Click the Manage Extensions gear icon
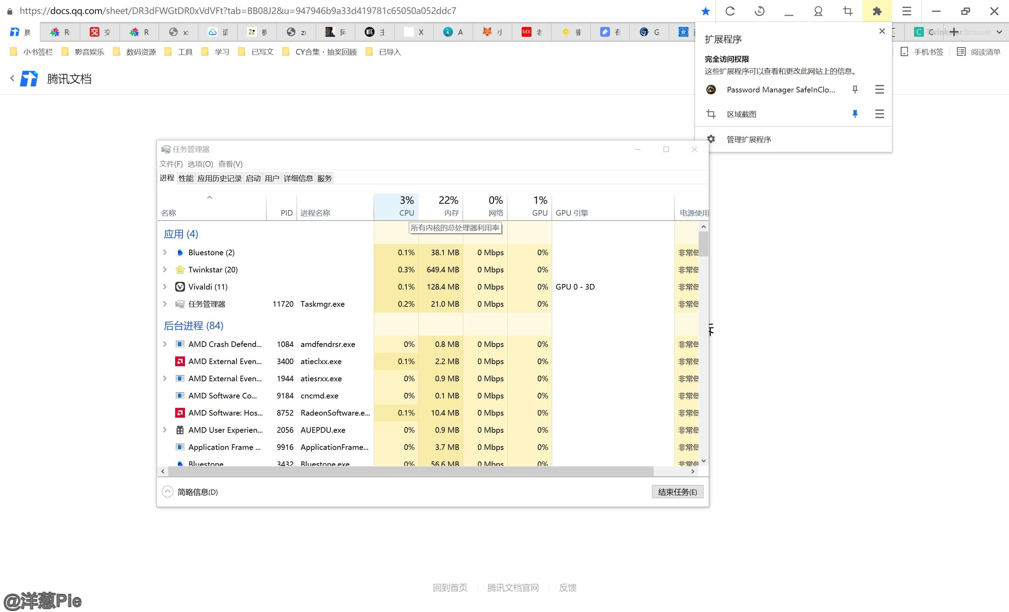The width and height of the screenshot is (1009, 612). pos(711,139)
